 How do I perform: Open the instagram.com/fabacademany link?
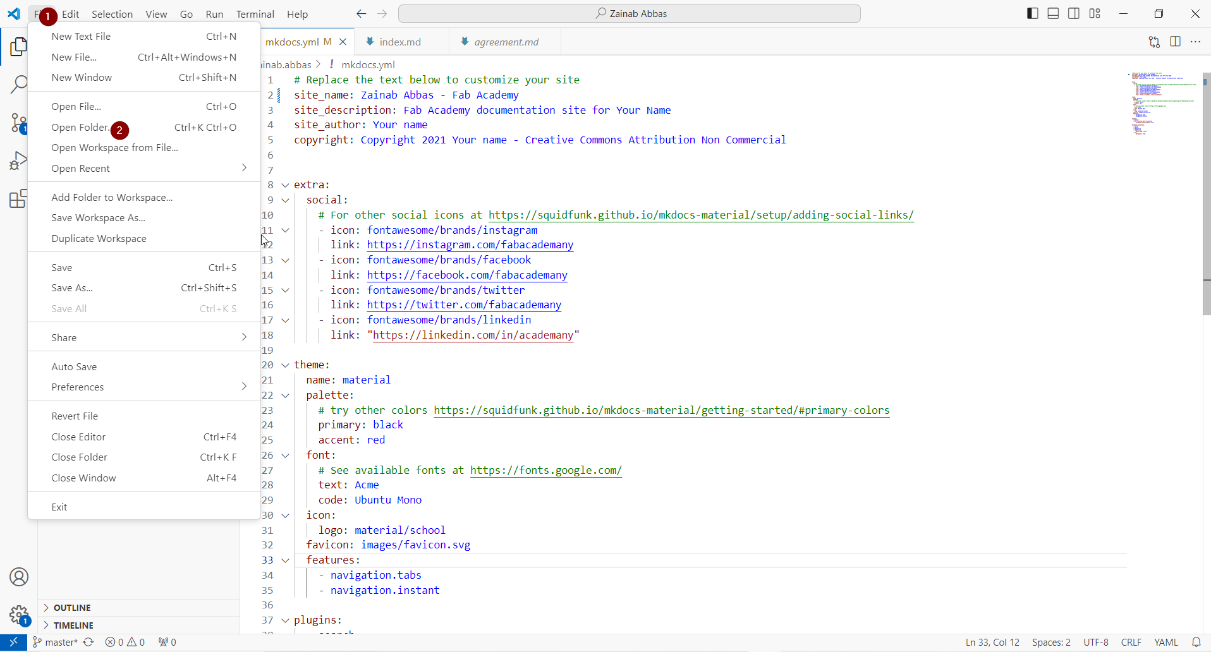click(470, 244)
